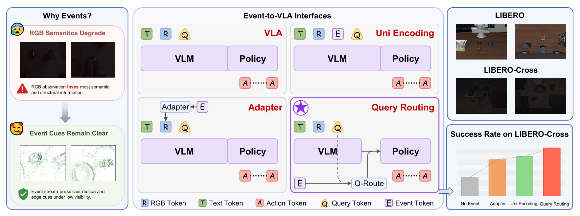Click the red 'Uni Encoding' panel label
Screen dimensions: 580x216
pyautogui.click(x=405, y=33)
